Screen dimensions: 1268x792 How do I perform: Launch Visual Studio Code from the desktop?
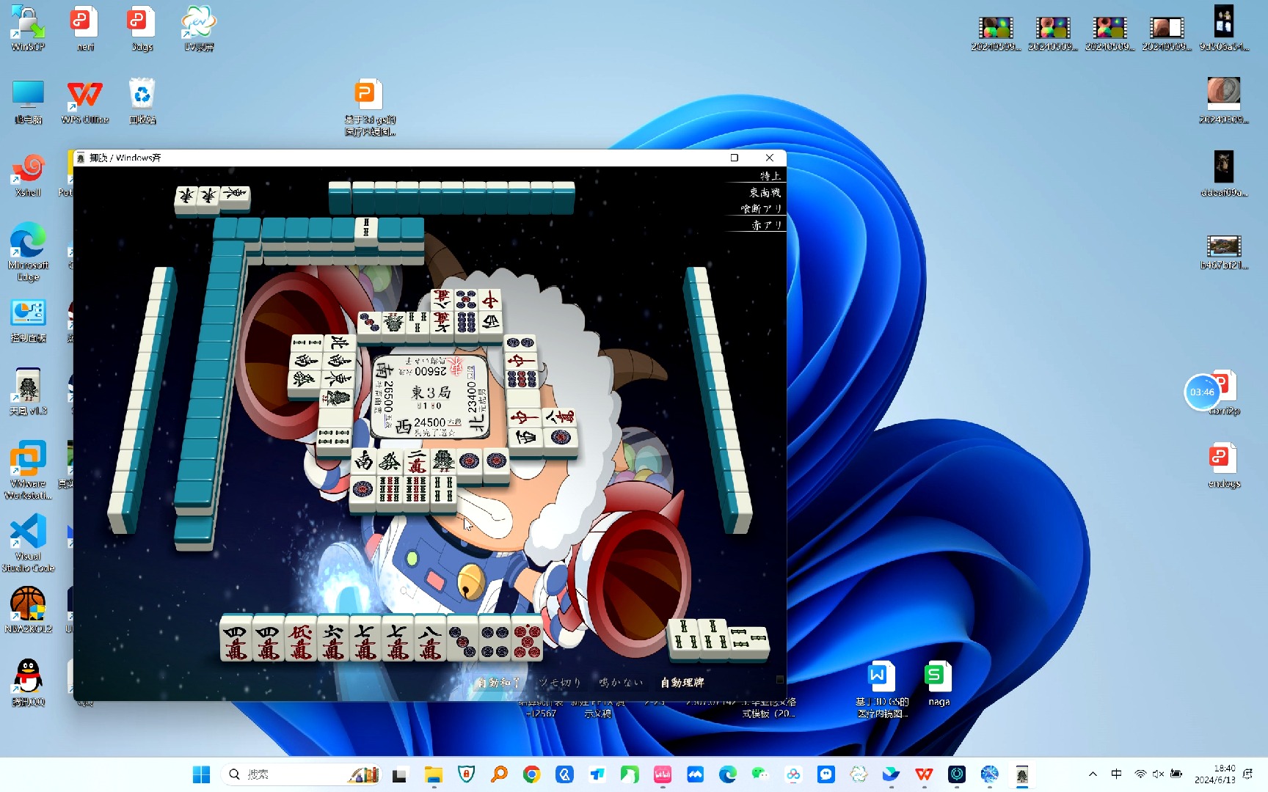coord(28,543)
